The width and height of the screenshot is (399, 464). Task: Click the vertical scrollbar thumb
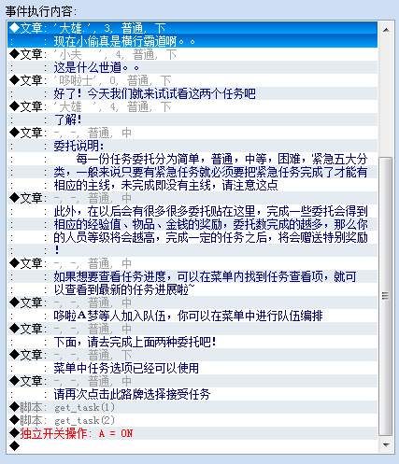click(x=386, y=296)
